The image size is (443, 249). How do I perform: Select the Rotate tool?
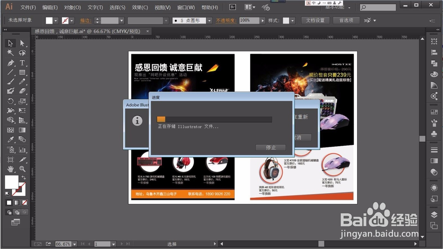[11, 101]
